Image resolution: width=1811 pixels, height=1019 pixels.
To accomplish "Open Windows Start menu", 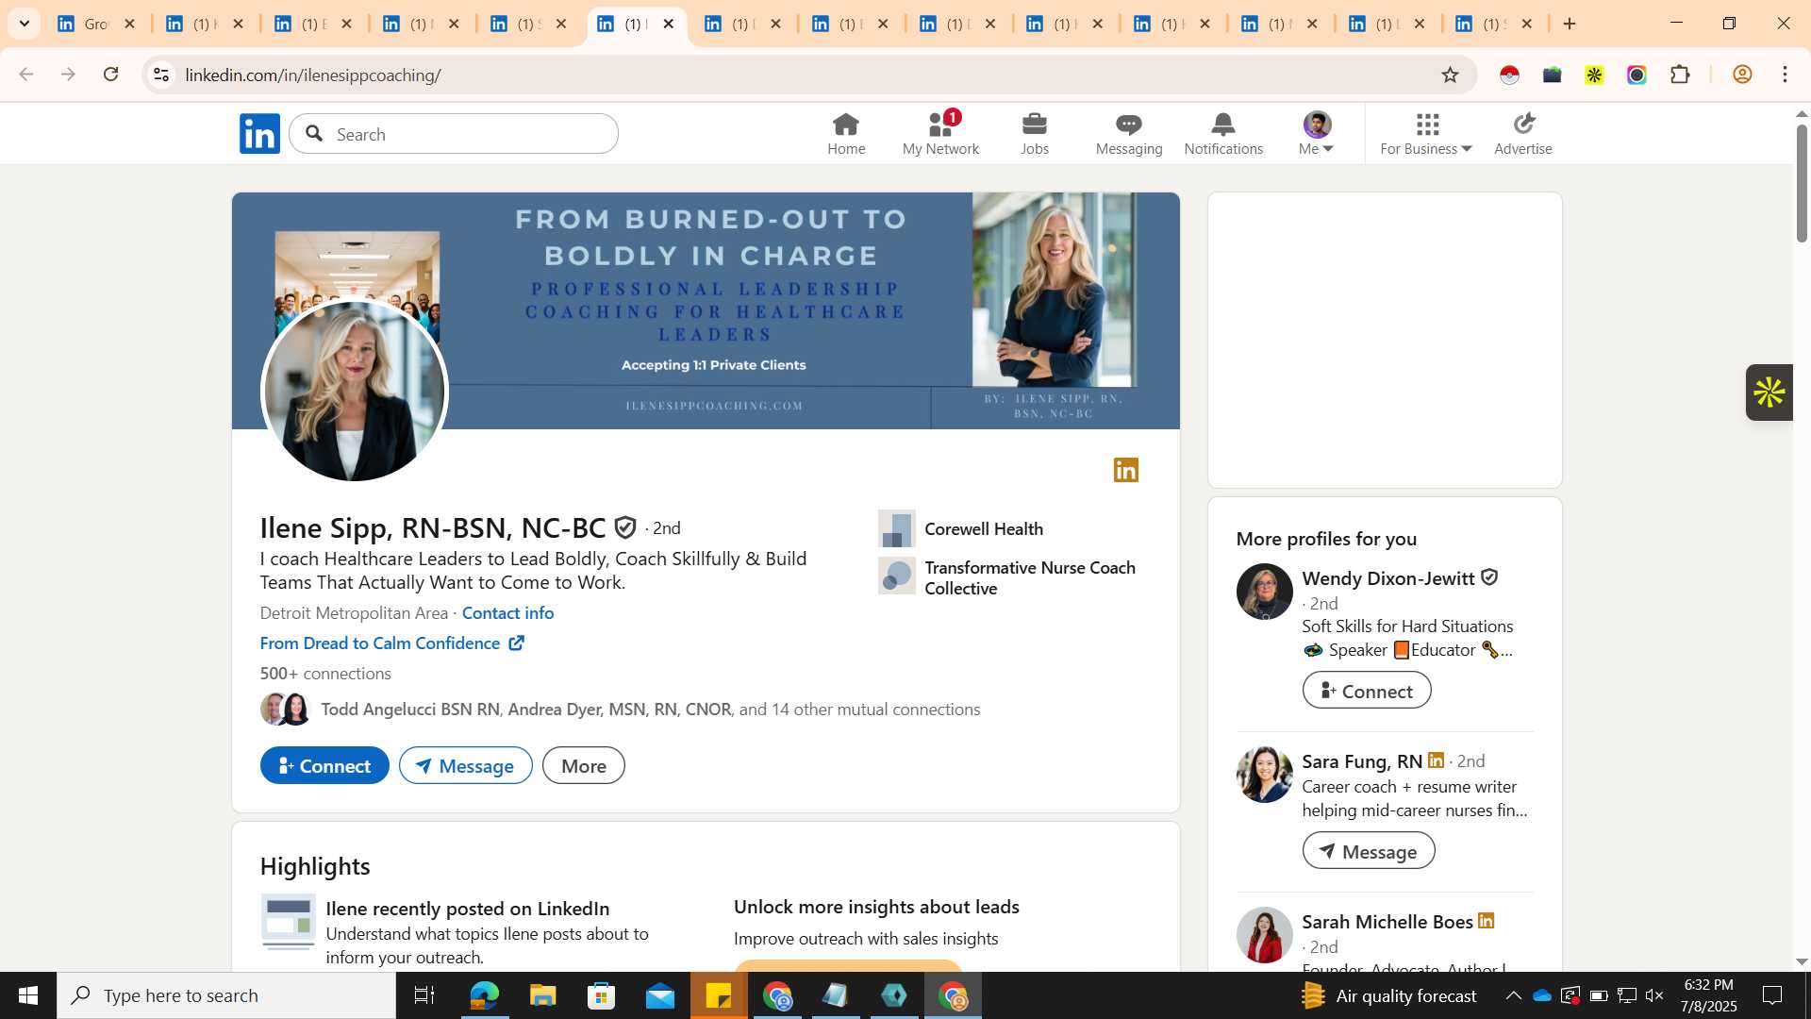I will (x=28, y=995).
